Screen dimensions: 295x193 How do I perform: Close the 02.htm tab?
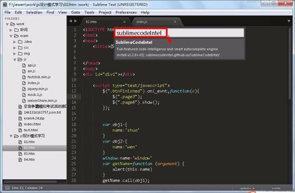pyautogui.click(x=124, y=22)
